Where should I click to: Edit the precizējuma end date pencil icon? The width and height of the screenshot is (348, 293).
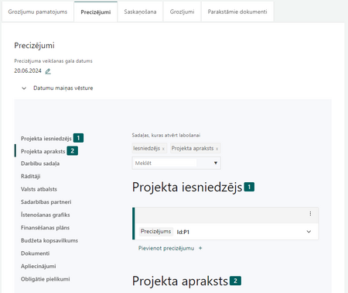point(48,71)
